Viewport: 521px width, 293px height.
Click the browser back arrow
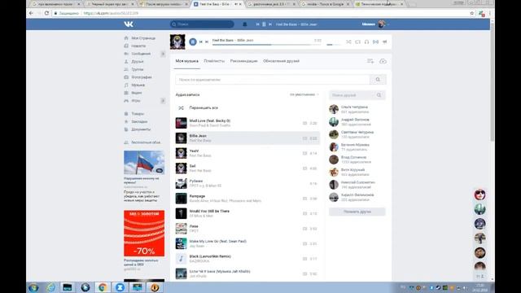31,13
